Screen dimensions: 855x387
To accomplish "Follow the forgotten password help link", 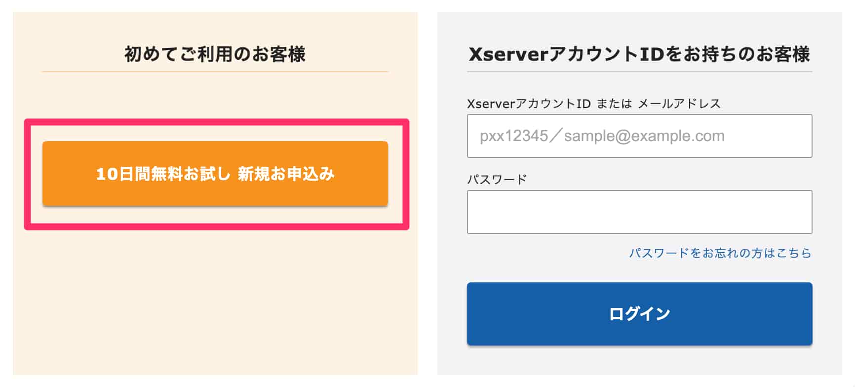I will tap(720, 253).
